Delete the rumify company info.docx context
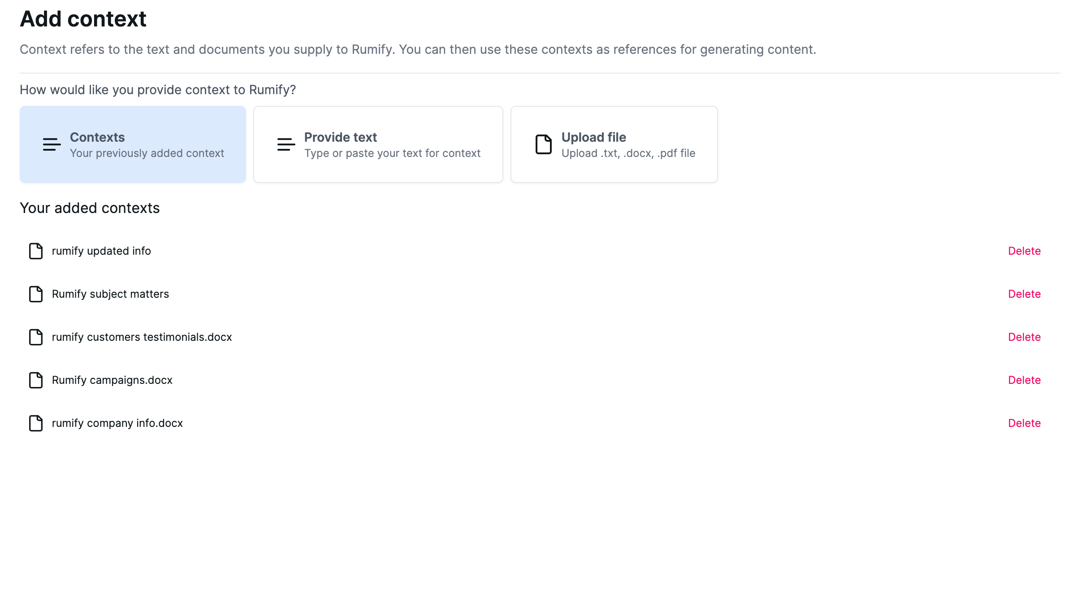This screenshot has width=1073, height=591. coord(1024,423)
